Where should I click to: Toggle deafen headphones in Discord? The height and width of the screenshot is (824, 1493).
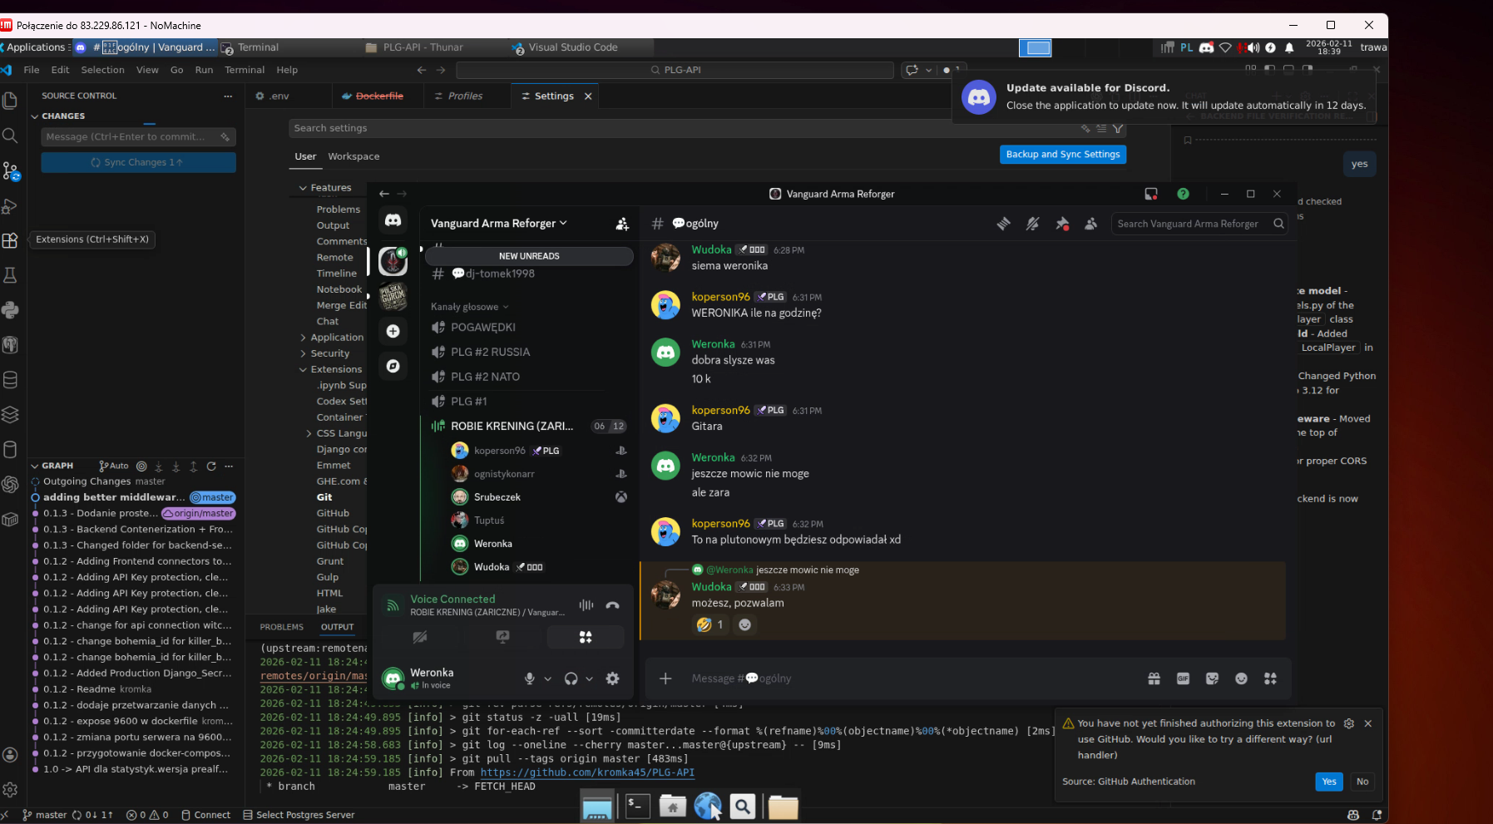pos(571,678)
